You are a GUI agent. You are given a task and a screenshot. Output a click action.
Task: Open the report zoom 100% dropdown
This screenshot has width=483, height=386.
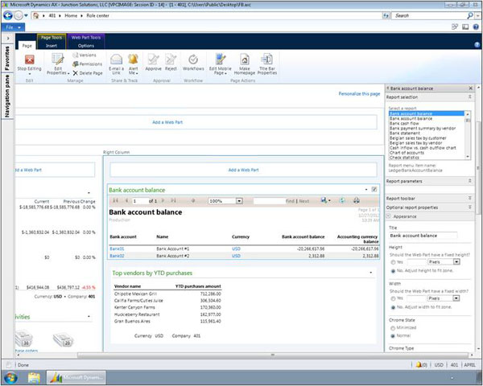click(239, 201)
